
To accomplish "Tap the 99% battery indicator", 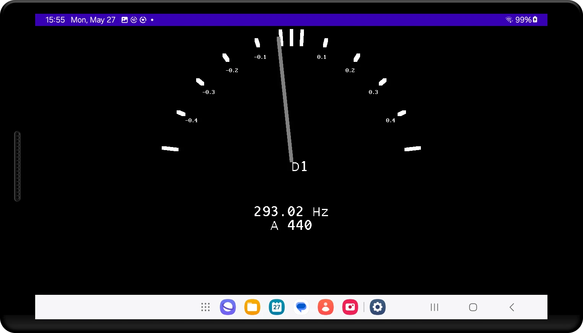I will coord(526,20).
